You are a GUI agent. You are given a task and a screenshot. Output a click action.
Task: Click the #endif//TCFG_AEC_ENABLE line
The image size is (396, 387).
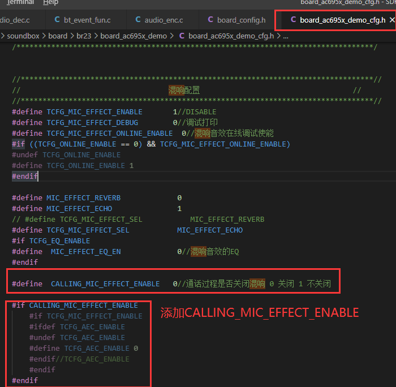tap(79, 359)
